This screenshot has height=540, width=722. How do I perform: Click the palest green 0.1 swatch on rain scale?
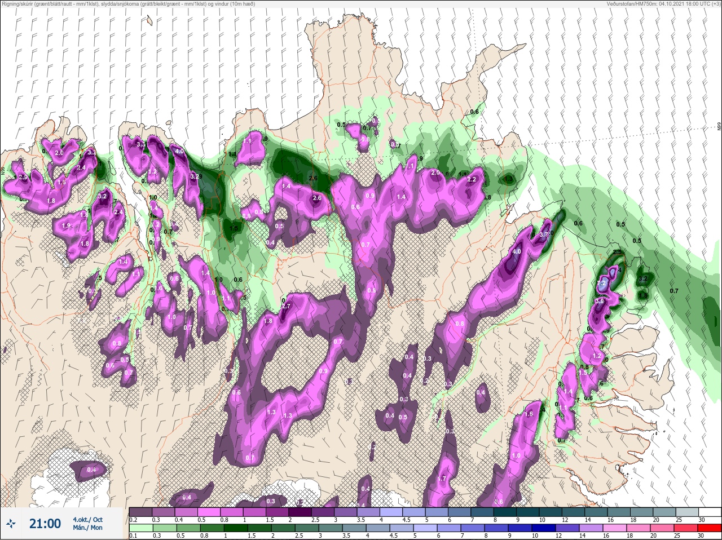point(140,528)
